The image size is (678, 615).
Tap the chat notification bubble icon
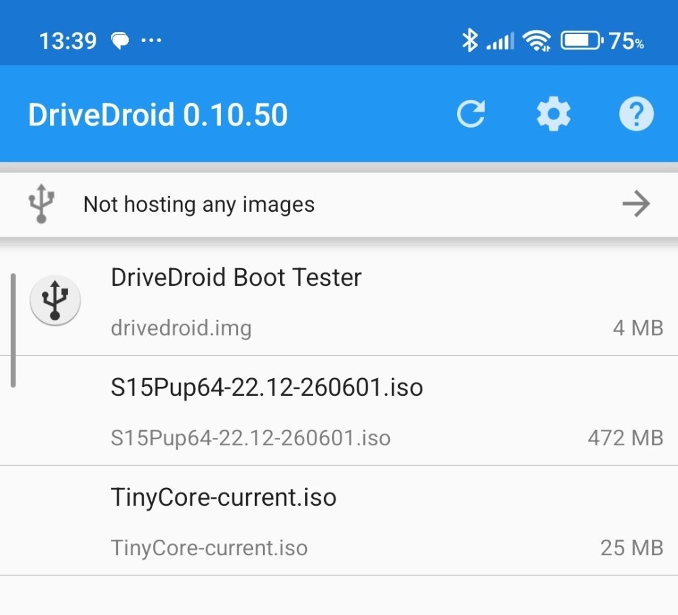pos(120,41)
